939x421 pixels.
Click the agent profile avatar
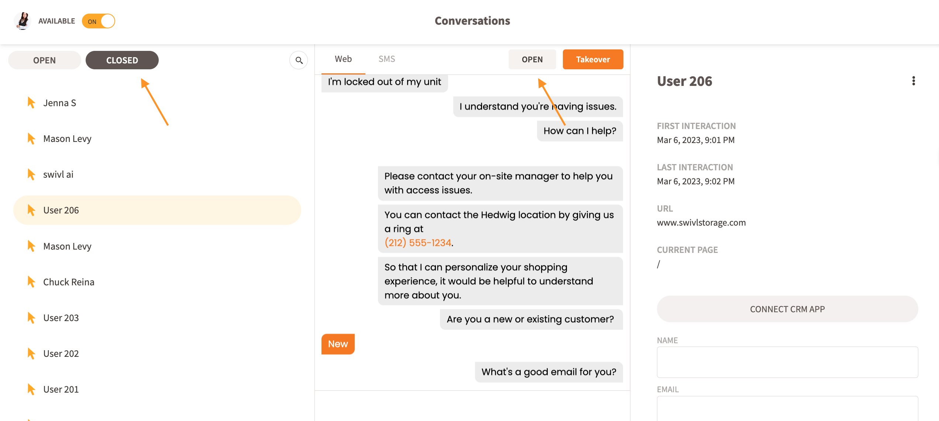23,21
